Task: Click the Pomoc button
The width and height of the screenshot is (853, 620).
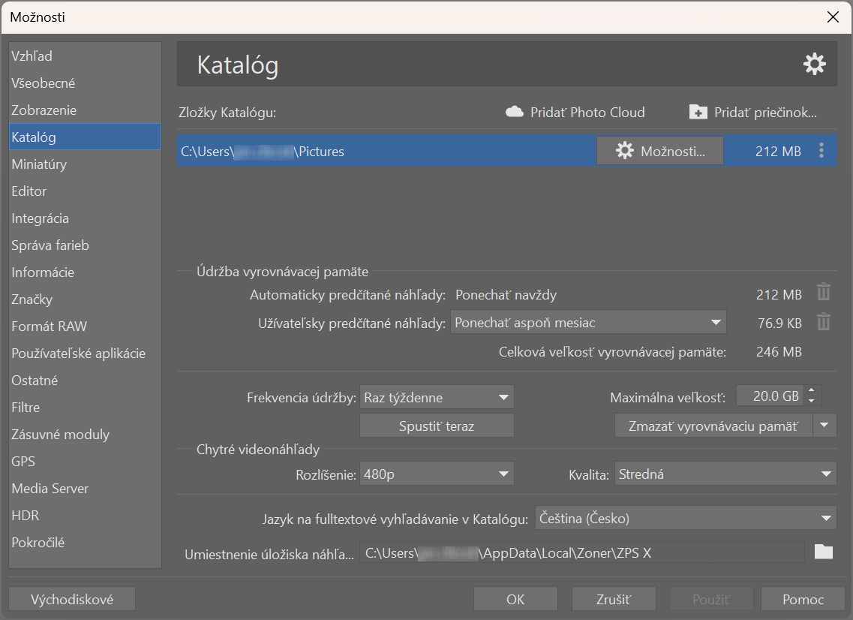Action: click(x=803, y=599)
